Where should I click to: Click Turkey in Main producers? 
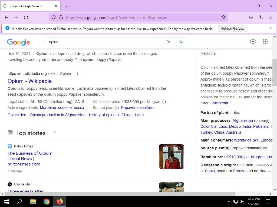coord(206,132)
